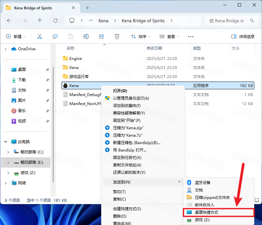Click the Delete trash icon in toolbar

pyautogui.click(x=117, y=36)
